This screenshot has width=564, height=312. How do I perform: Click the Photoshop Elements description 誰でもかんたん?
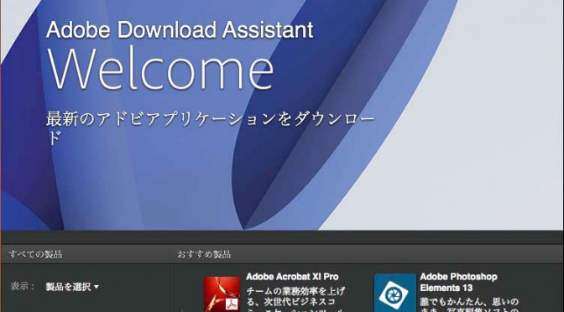click(469, 304)
